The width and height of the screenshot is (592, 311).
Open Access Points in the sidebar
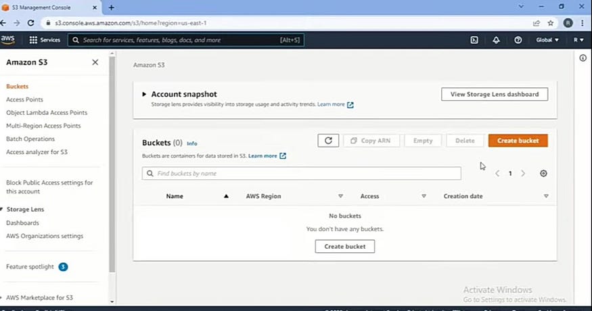pyautogui.click(x=24, y=99)
